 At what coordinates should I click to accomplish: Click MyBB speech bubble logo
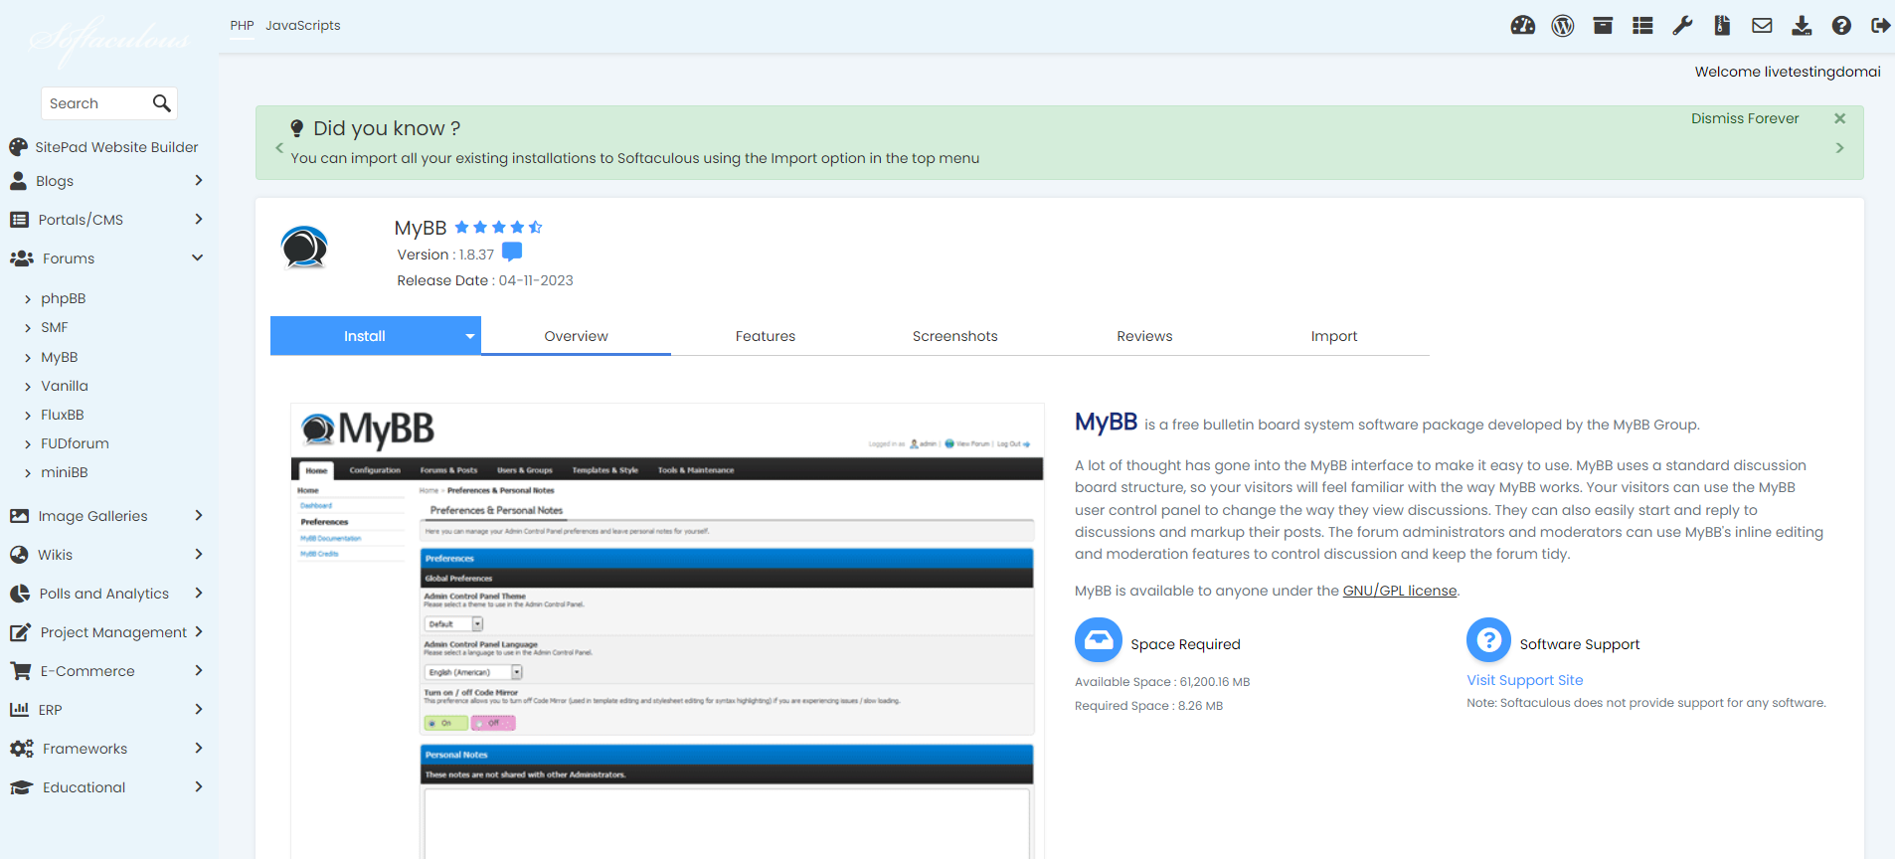[x=304, y=247]
